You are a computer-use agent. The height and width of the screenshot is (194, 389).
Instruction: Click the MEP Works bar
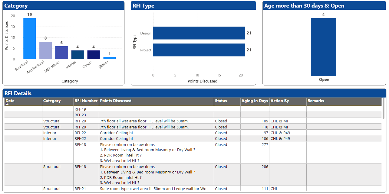[x=61, y=53]
